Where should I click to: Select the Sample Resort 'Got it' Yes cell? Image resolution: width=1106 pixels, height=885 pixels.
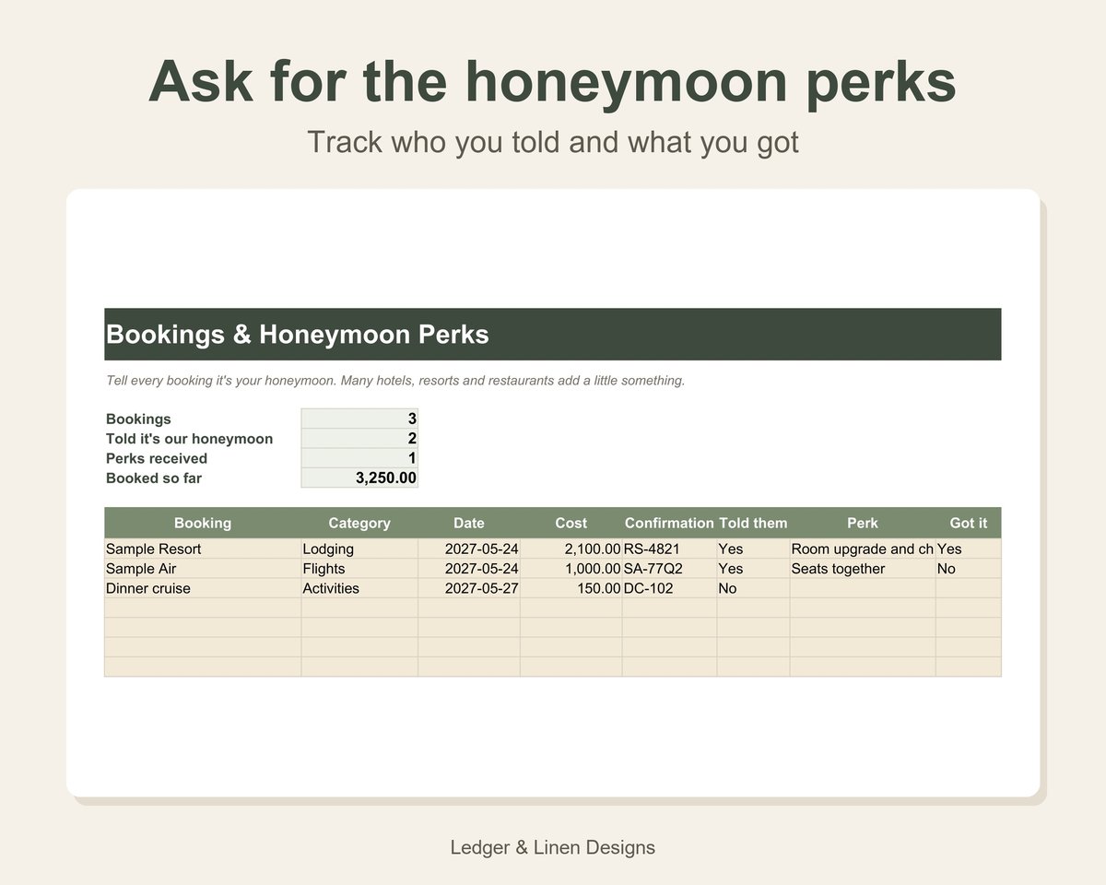[x=969, y=549]
